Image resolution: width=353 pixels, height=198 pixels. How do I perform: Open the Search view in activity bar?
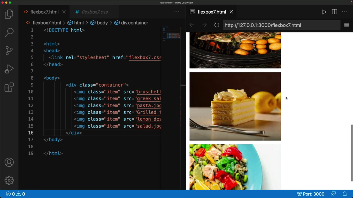tap(9, 32)
